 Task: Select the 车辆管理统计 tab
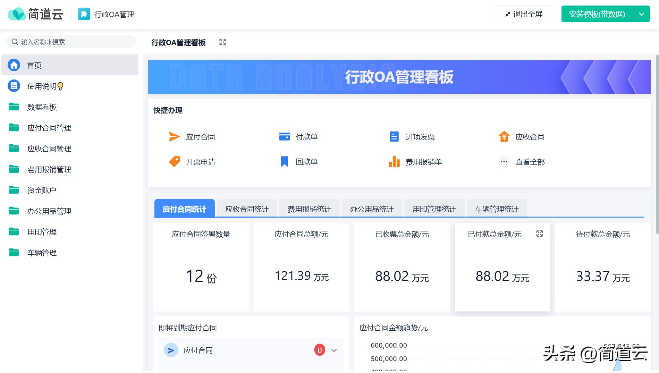click(497, 209)
